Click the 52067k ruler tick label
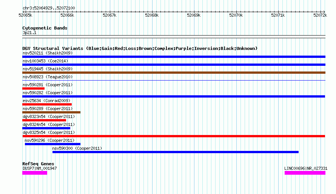Screen dimensions: 336x194 pos(109,15)
